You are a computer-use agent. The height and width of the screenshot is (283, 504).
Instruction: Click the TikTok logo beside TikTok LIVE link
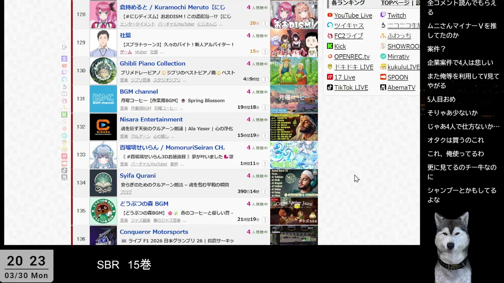330,87
